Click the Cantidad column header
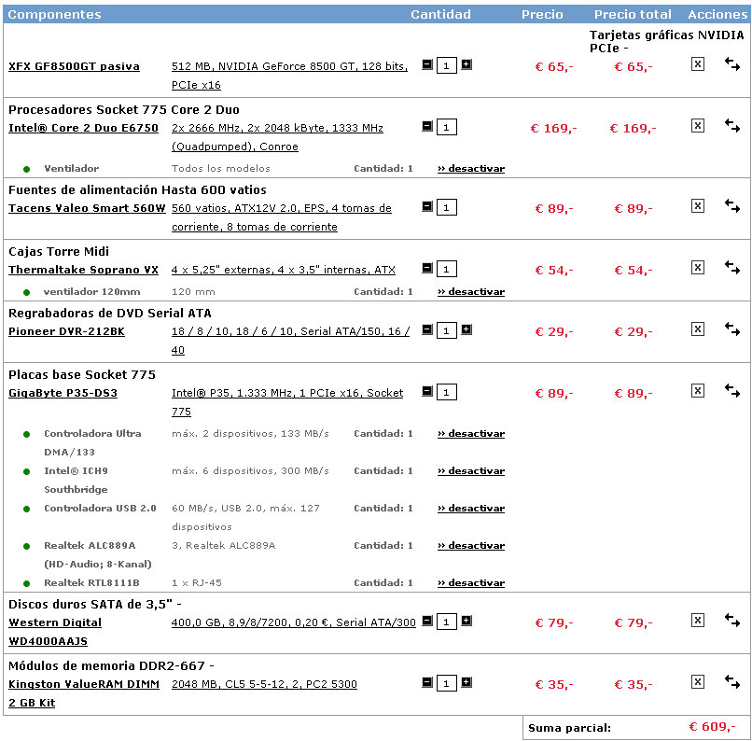The width and height of the screenshot is (752, 741). click(440, 14)
